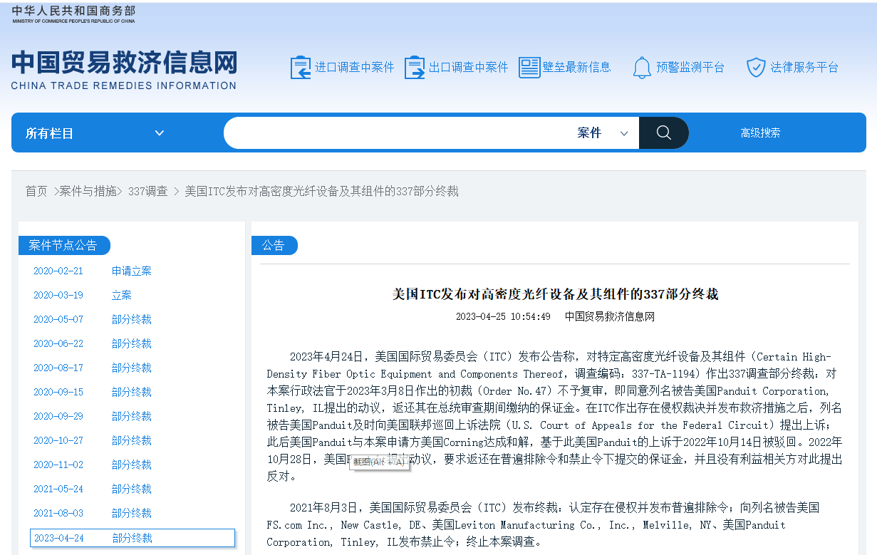
Task: Click the source text 中国贸易救济信息网
Action: click(x=609, y=316)
